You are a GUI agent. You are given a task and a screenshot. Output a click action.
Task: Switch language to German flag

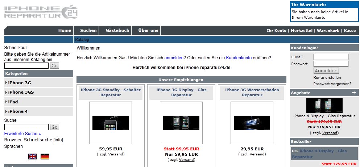[x=45, y=157]
